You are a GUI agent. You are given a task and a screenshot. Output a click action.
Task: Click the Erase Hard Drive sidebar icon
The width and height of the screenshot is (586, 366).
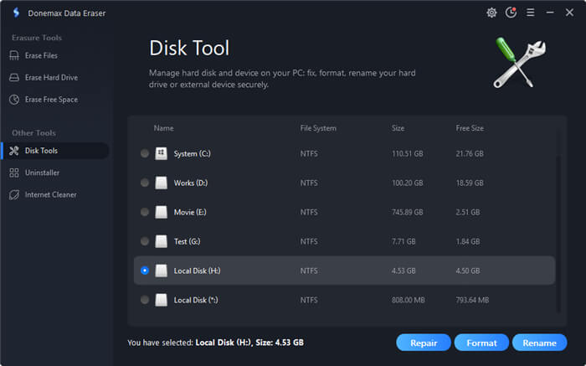14,77
